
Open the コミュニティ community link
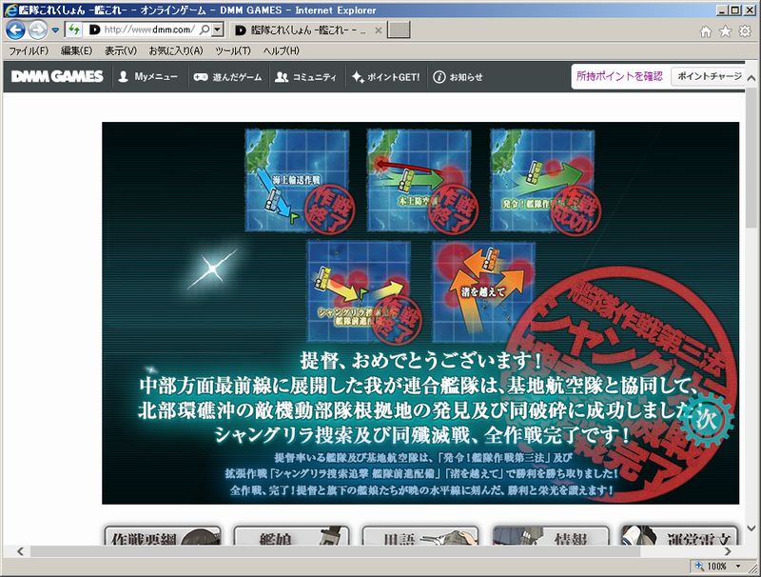[x=305, y=77]
